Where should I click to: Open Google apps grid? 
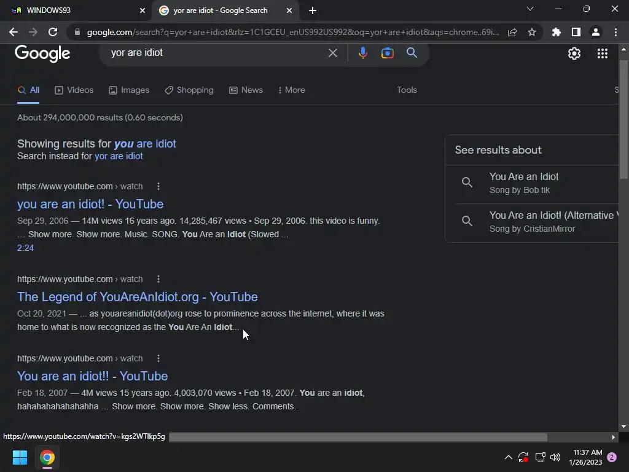(x=603, y=53)
